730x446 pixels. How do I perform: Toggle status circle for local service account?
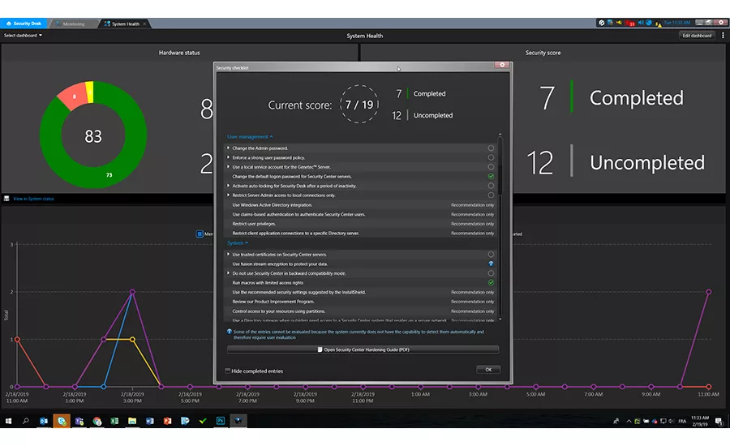[x=491, y=167]
